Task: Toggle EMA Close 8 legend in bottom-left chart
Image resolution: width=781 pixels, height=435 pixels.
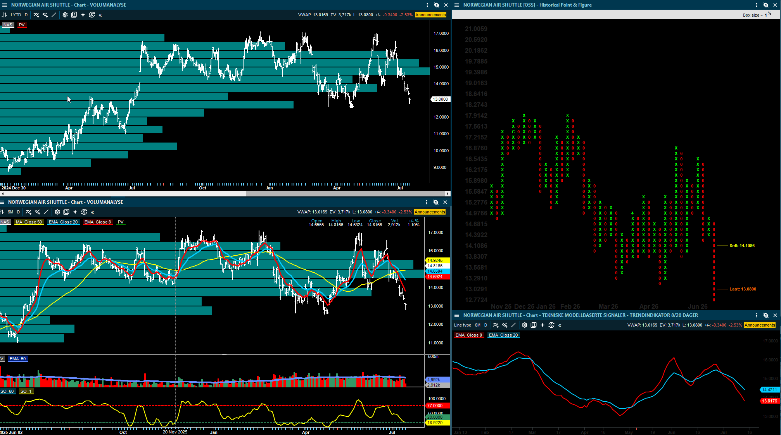Action: 98,222
